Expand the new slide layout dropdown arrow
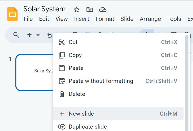193x131 pixels. 38,35
